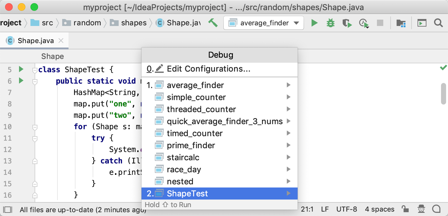The height and width of the screenshot is (216, 448).
Task: Choose Edit Configurations in Debug popup
Action: (x=220, y=69)
